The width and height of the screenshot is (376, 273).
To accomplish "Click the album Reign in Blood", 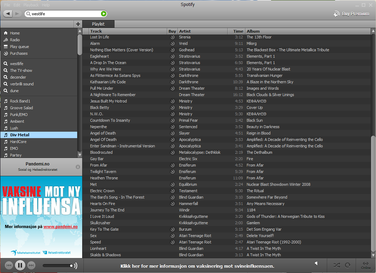I will pyautogui.click(x=259, y=133).
